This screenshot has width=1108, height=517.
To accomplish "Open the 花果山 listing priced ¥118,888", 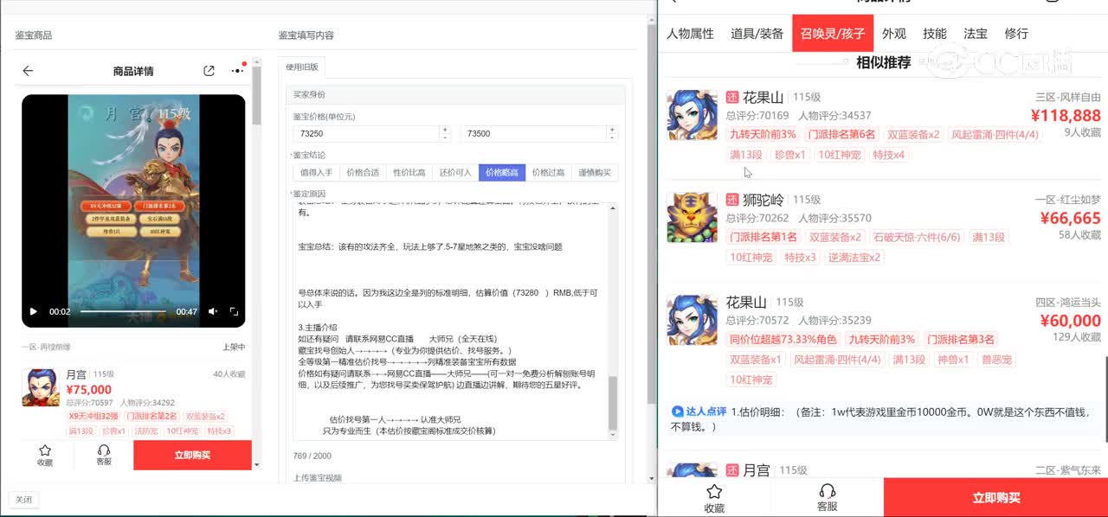I will [763, 98].
